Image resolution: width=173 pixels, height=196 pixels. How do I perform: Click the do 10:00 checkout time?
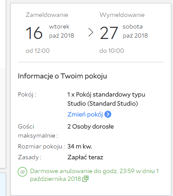click(x=112, y=51)
